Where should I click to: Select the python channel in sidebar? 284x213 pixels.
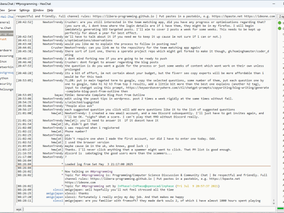[x=4, y=78]
